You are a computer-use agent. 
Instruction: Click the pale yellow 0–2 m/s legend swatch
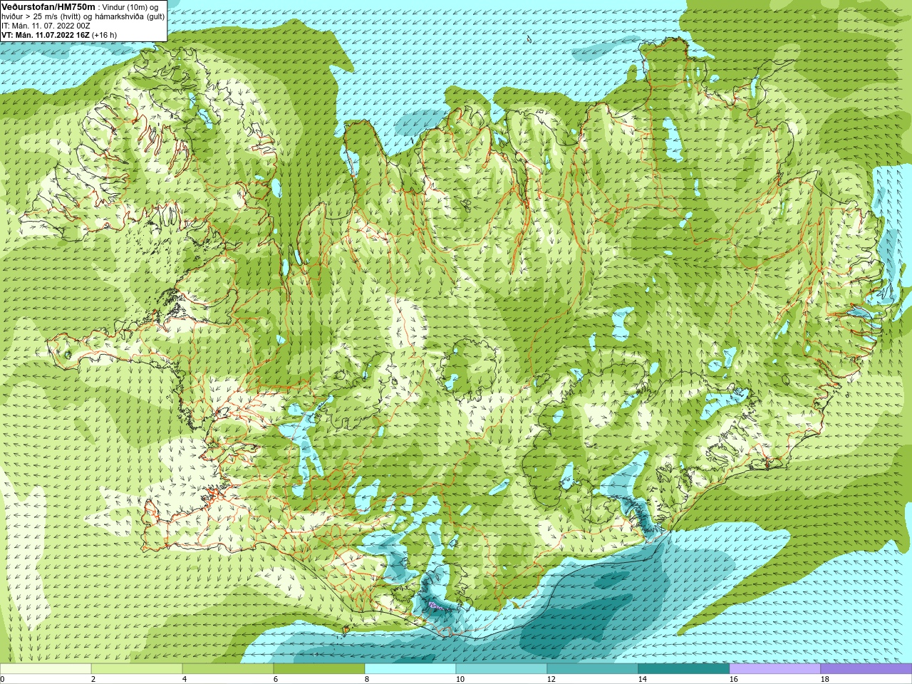[x=46, y=669]
